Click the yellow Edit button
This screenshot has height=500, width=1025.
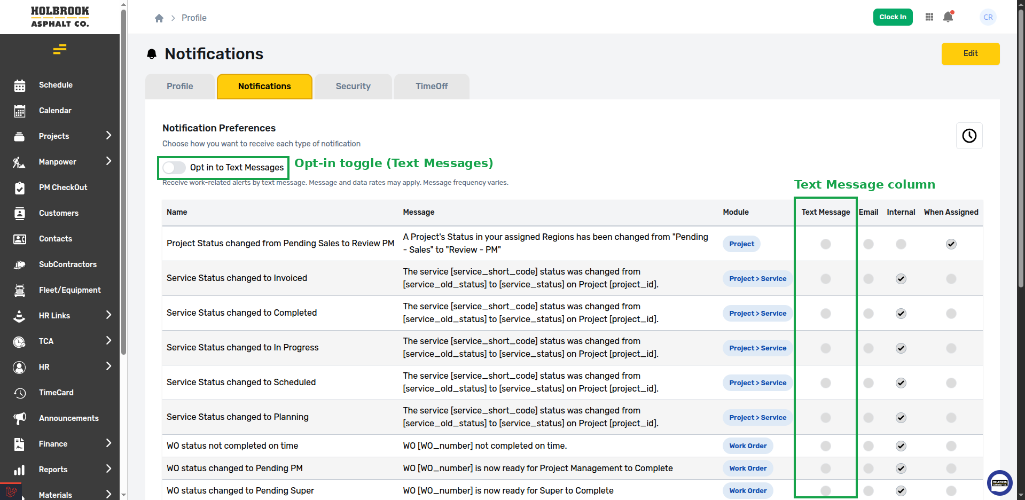click(971, 54)
